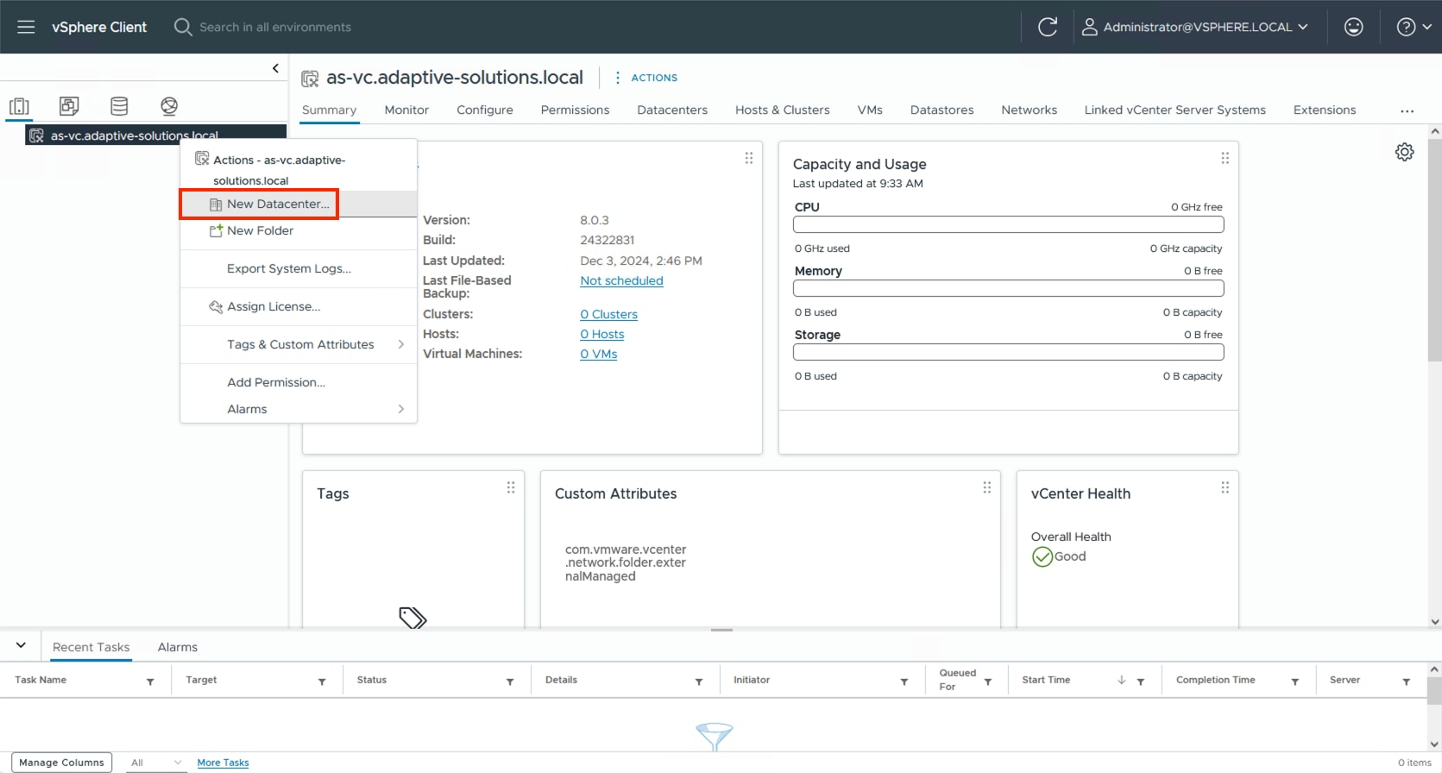Open the Permissions tab
The image size is (1442, 773).
[575, 110]
